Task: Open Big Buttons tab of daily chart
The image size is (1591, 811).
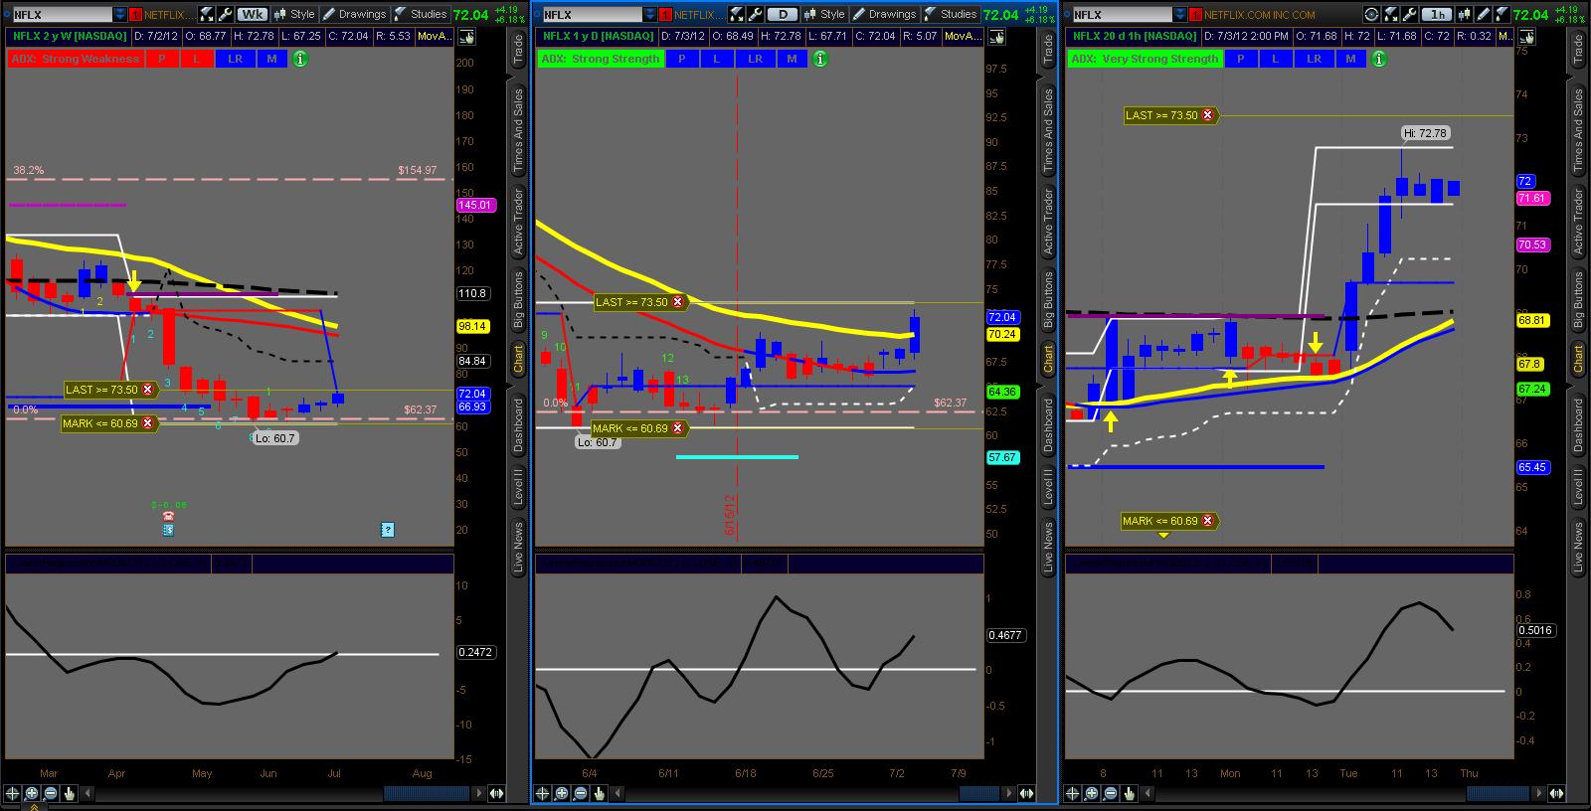Action: tap(1047, 300)
